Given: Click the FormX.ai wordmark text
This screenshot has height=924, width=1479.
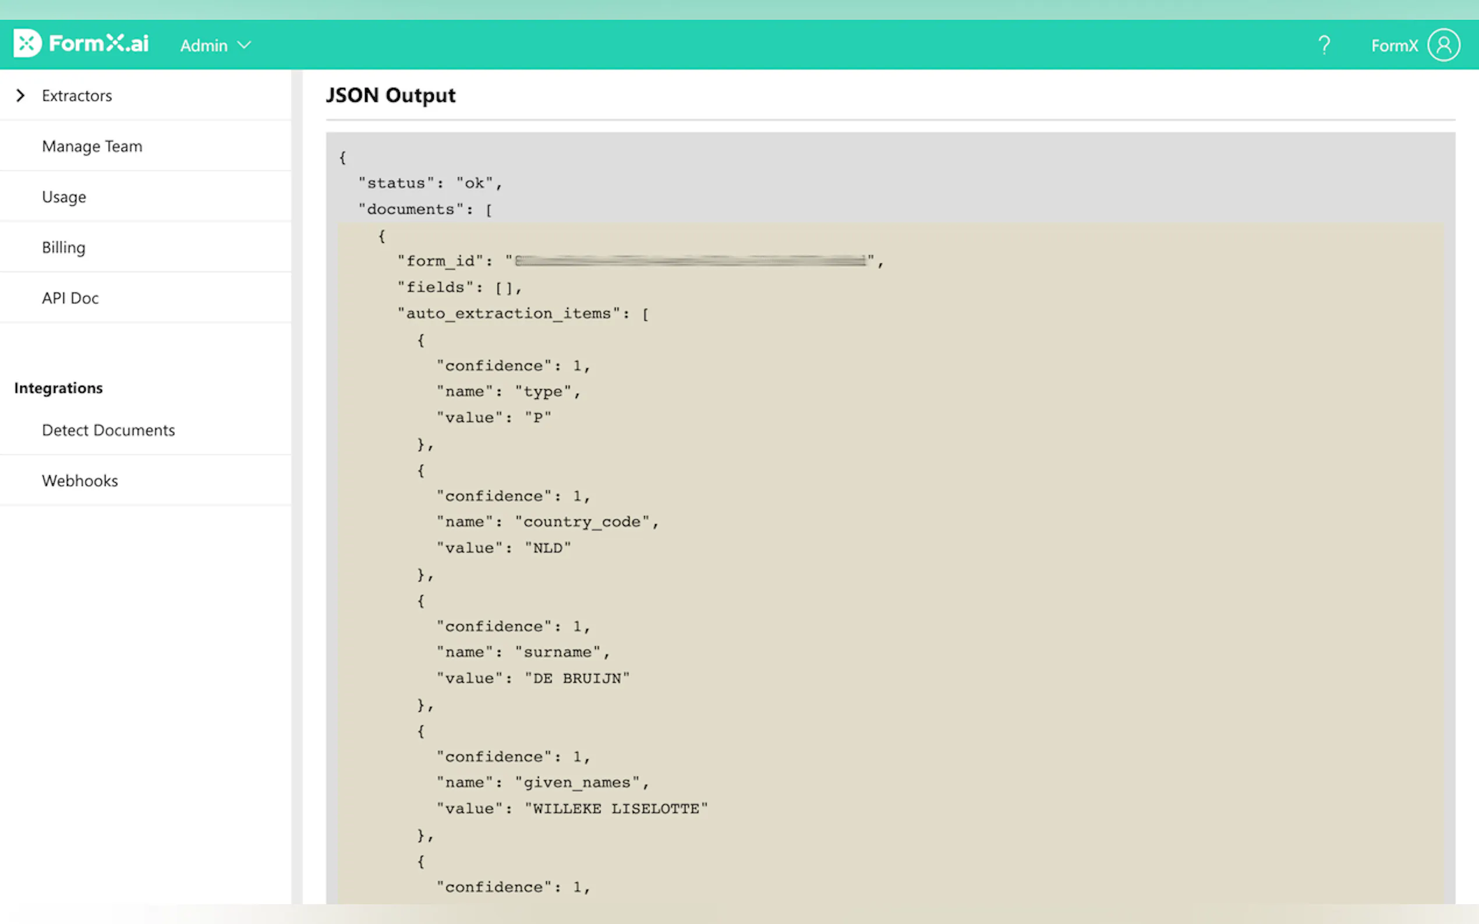Looking at the screenshot, I should pyautogui.click(x=98, y=44).
